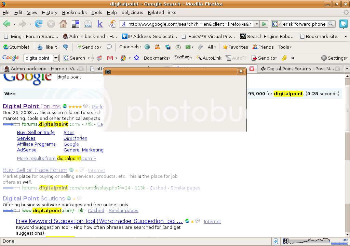Click the Google toolbar gadgets icon
Image resolution: width=350 pixels, height=246 pixels.
pos(123,58)
